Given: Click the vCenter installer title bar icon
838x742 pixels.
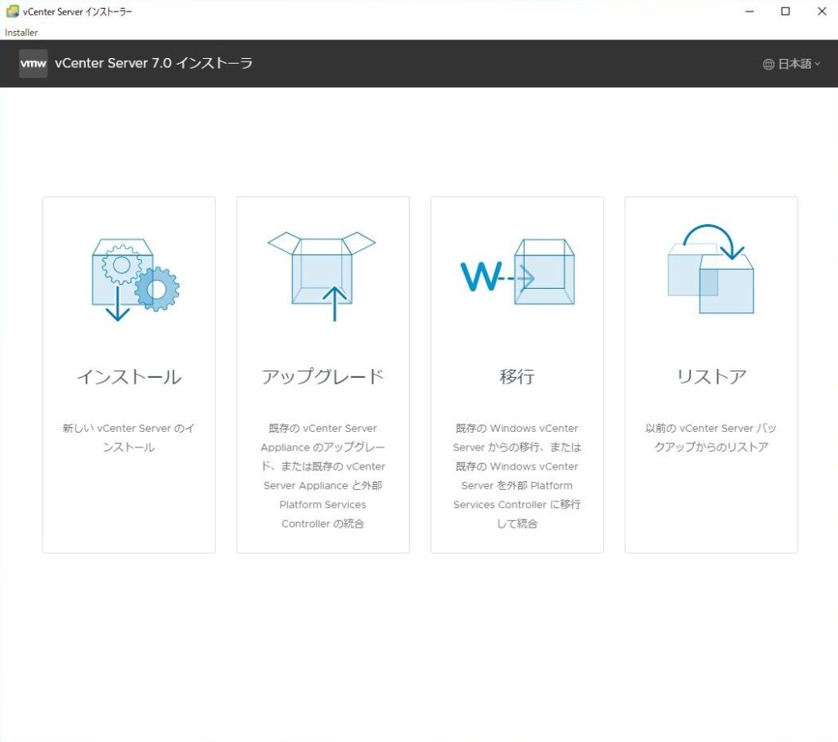Looking at the screenshot, I should click(x=11, y=11).
